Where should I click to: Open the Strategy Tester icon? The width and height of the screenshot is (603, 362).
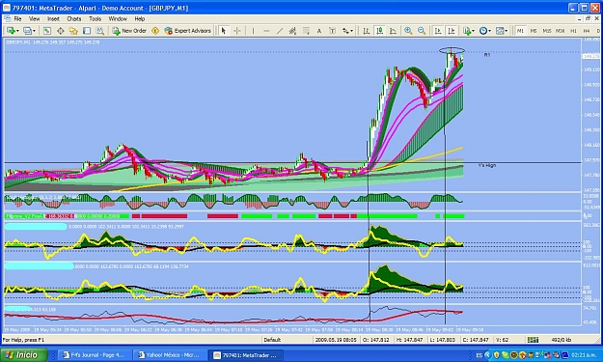point(100,31)
